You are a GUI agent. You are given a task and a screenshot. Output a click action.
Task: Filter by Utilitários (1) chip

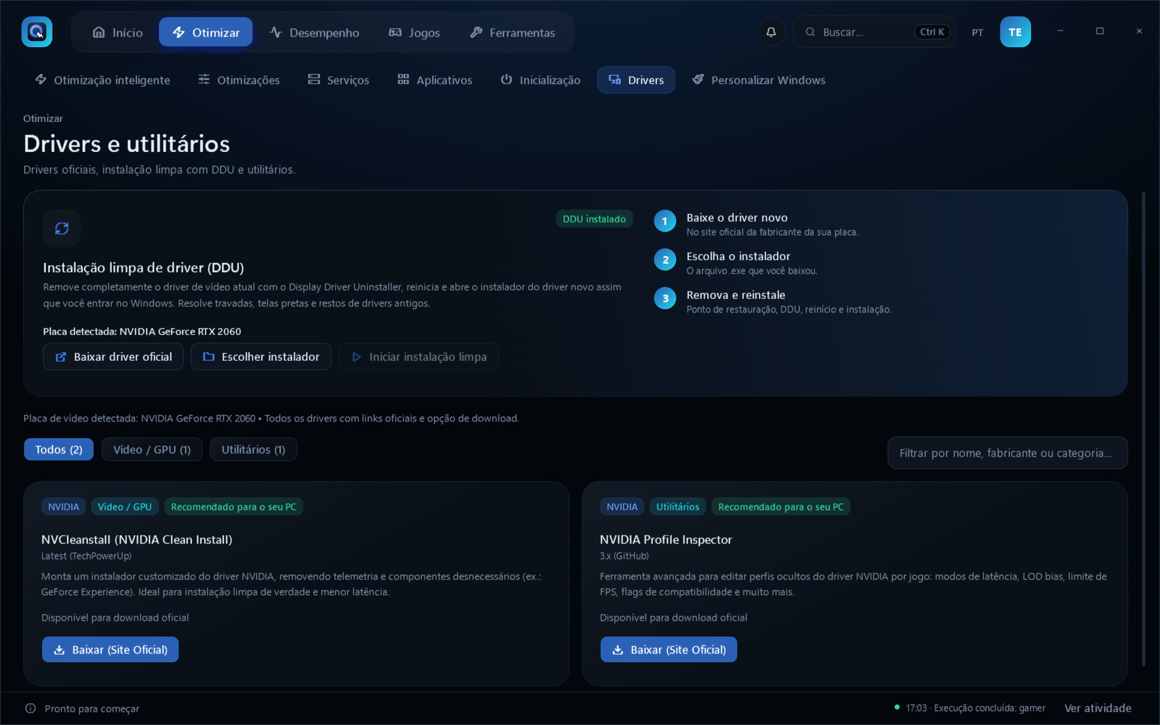(x=253, y=450)
